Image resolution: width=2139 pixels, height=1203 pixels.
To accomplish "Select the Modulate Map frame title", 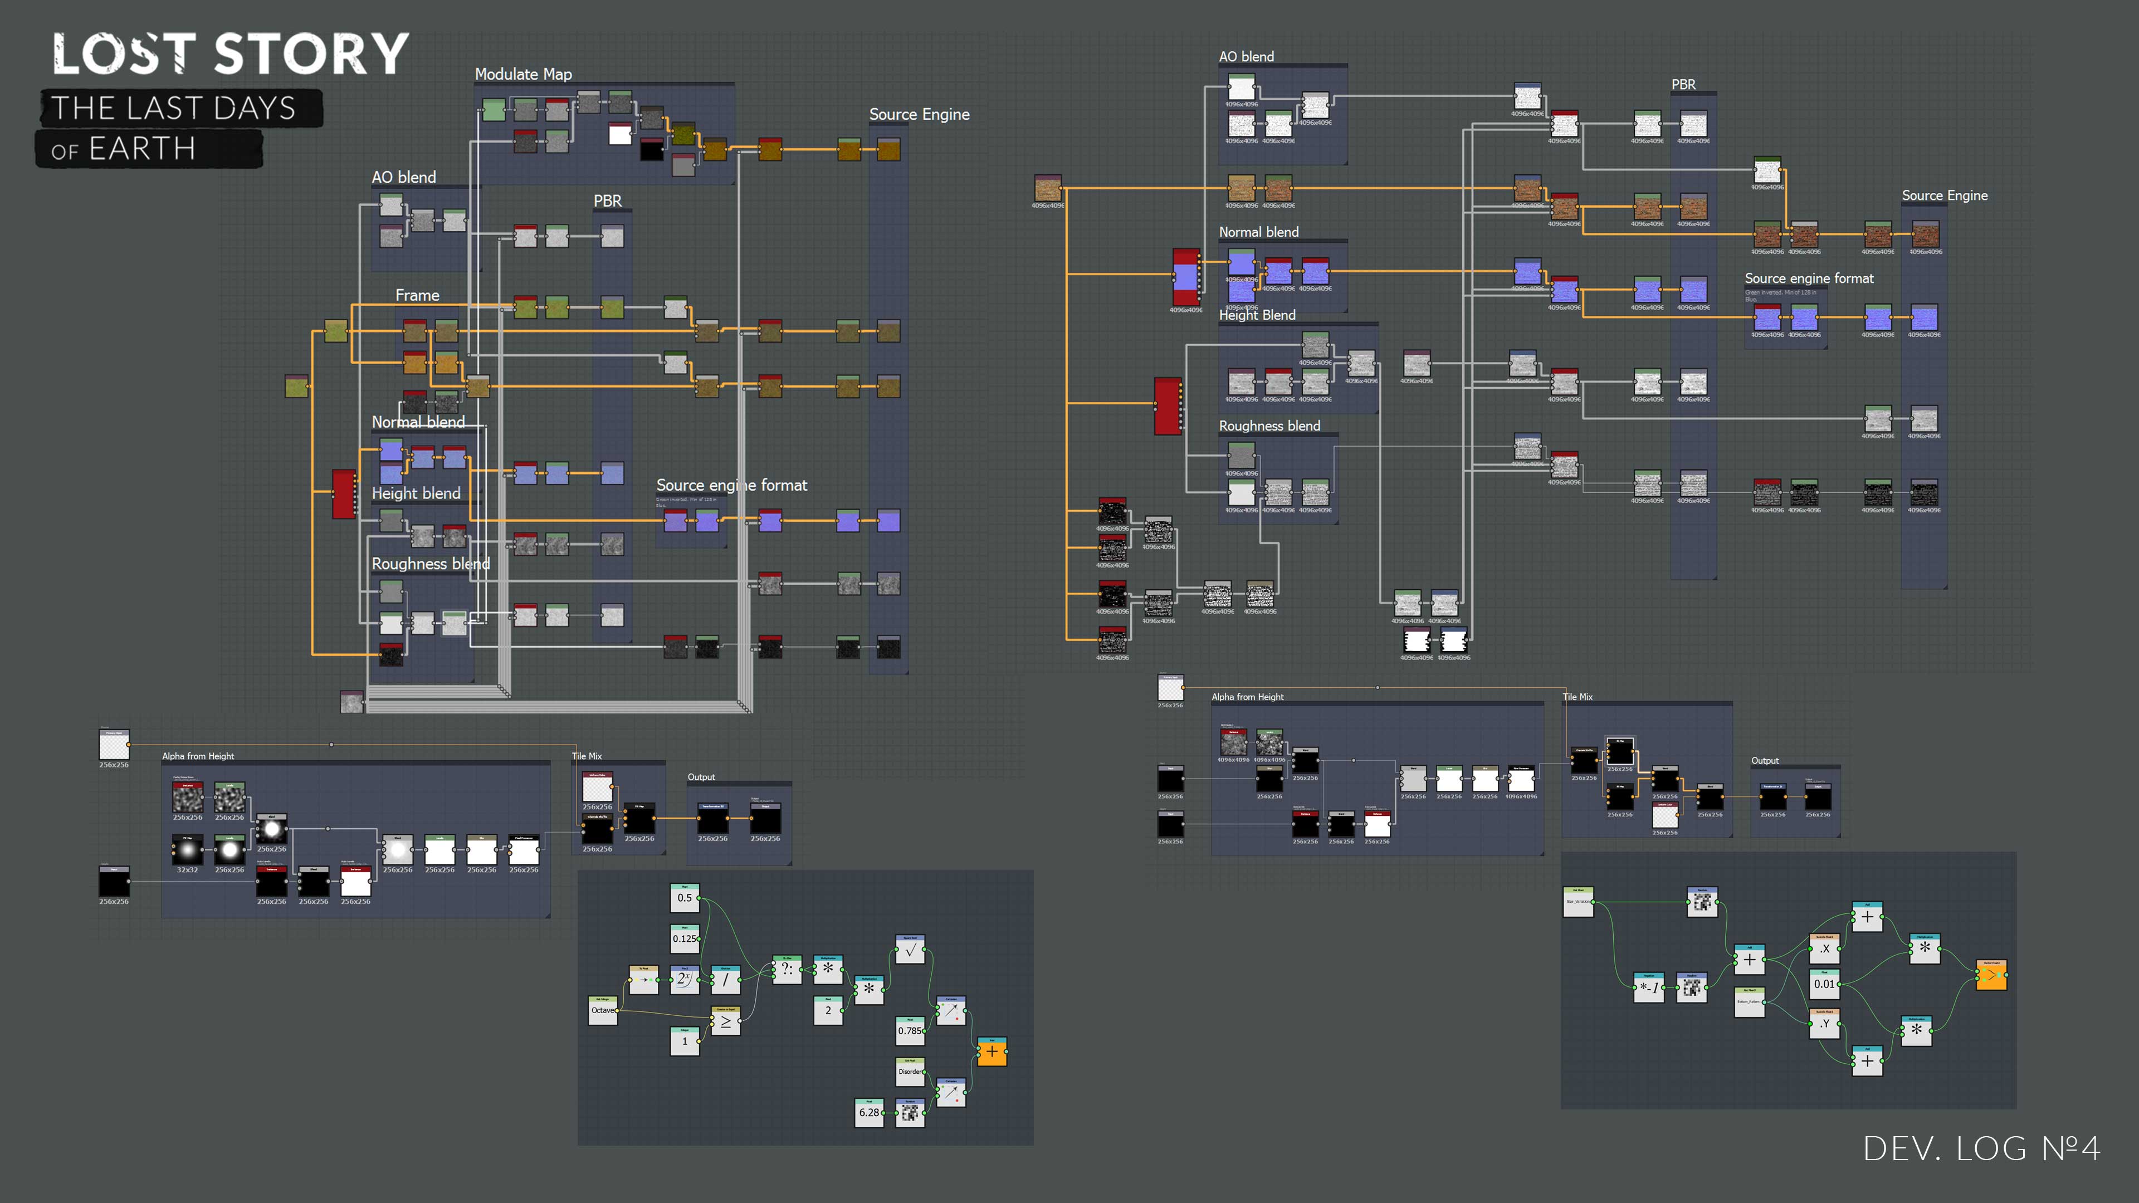I will tap(523, 74).
